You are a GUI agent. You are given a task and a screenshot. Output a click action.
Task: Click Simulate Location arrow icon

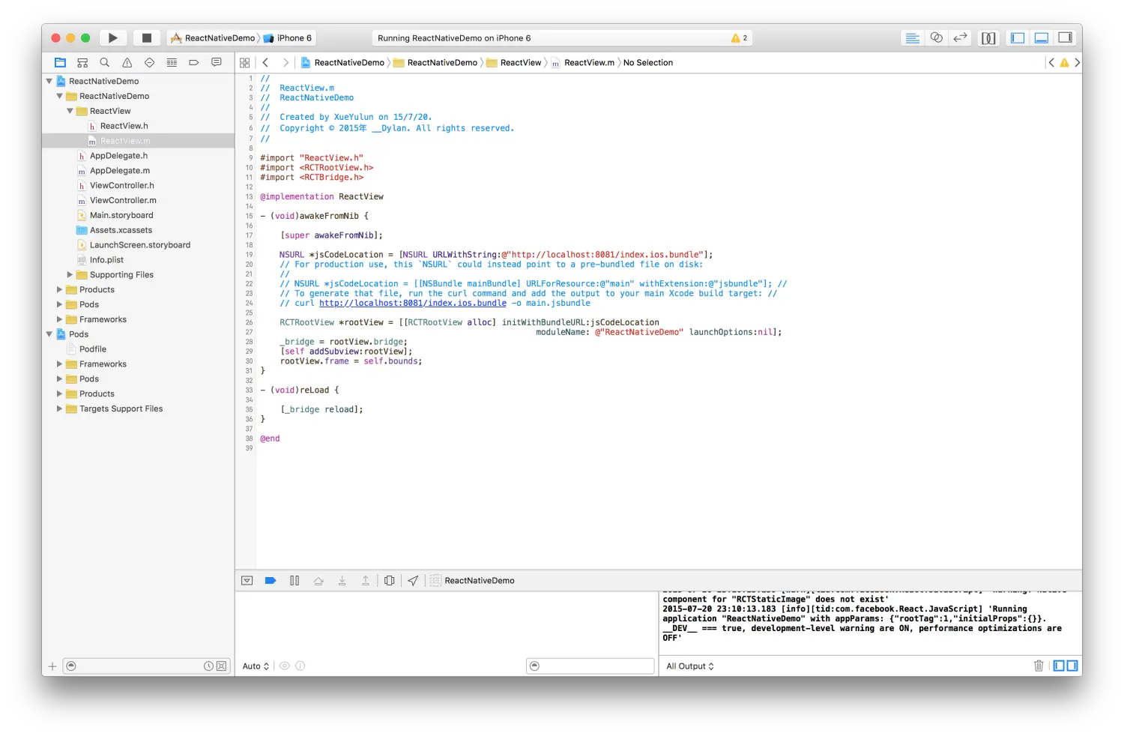pos(413,581)
